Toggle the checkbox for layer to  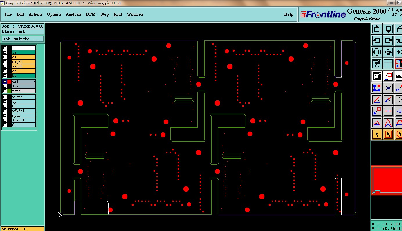click(x=5, y=48)
